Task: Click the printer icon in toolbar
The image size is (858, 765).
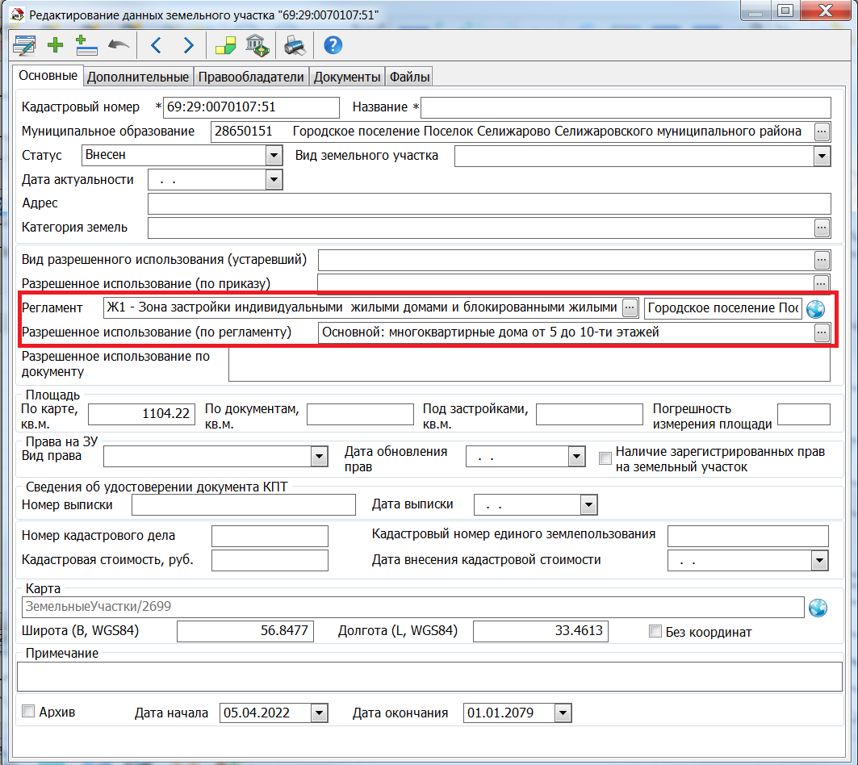Action: [295, 46]
